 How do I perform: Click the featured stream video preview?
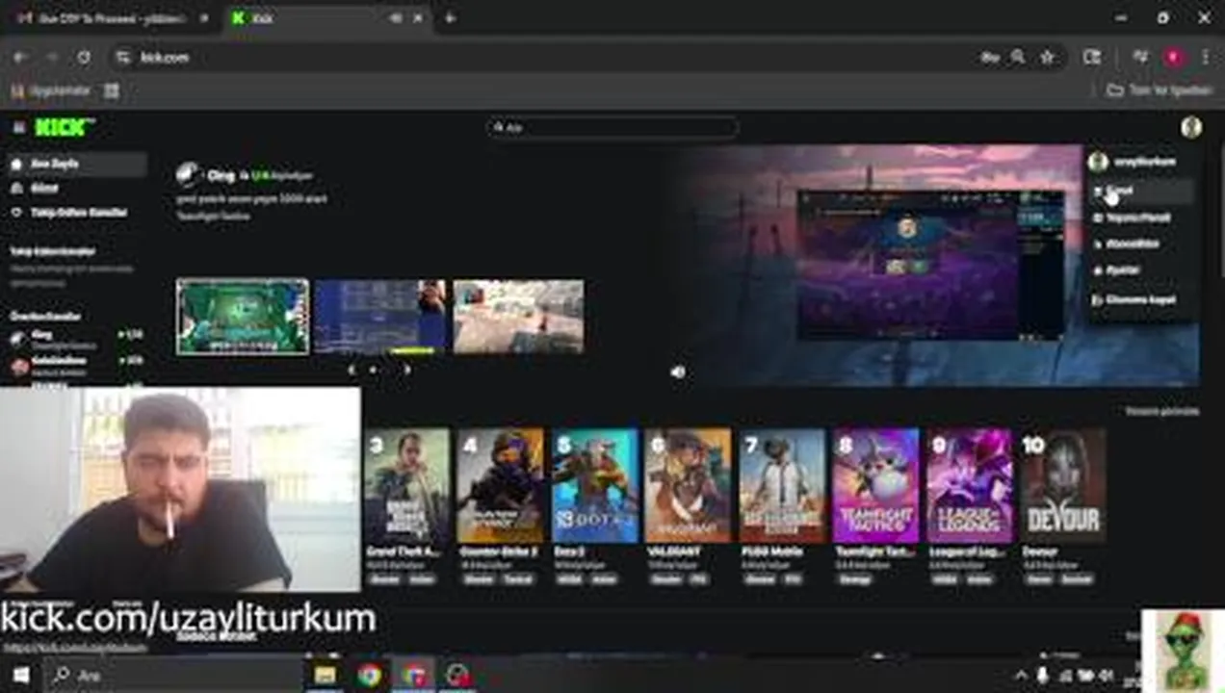click(x=932, y=265)
